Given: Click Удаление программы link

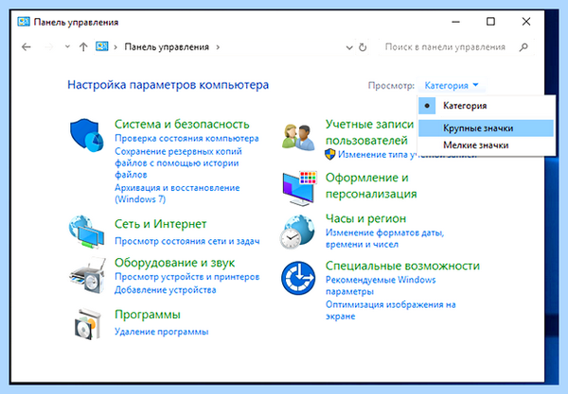Looking at the screenshot, I should [x=162, y=332].
